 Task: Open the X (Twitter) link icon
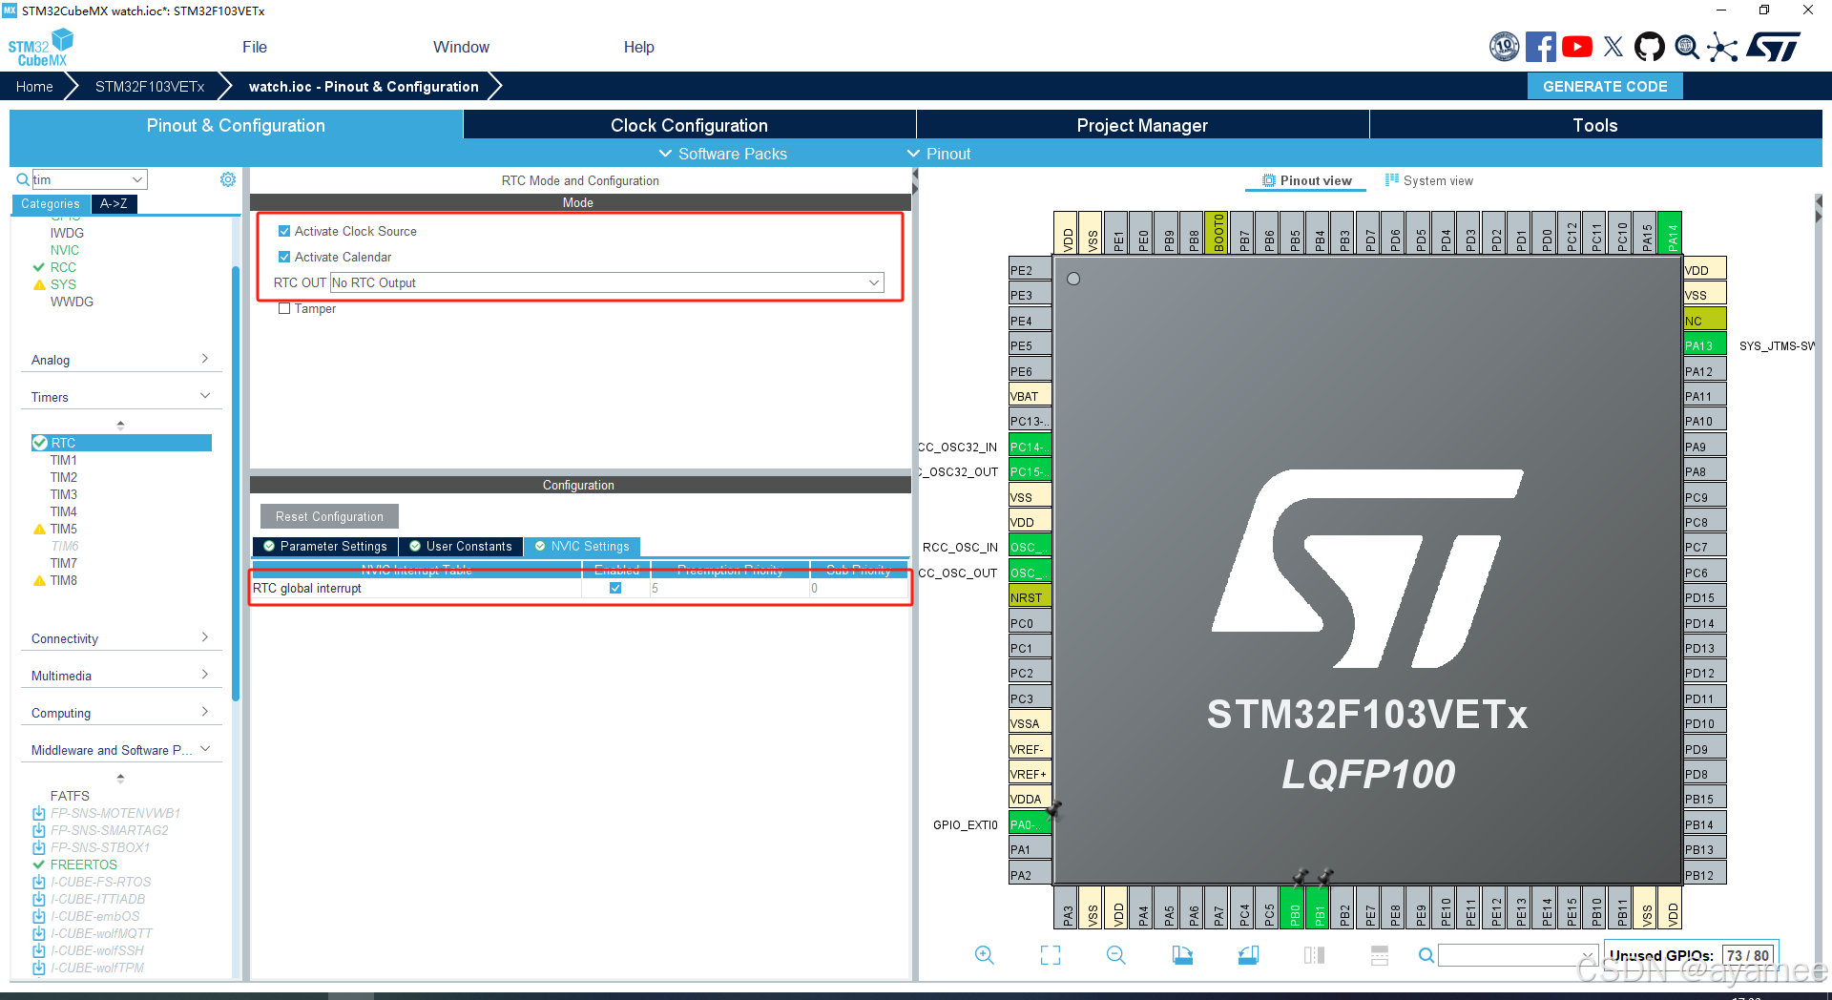pos(1613,47)
